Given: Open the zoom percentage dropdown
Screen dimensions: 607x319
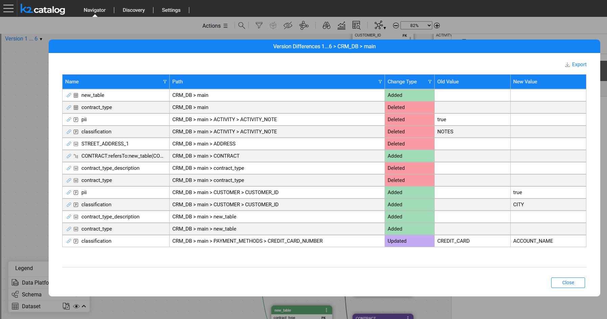Looking at the screenshot, I should pyautogui.click(x=416, y=26).
